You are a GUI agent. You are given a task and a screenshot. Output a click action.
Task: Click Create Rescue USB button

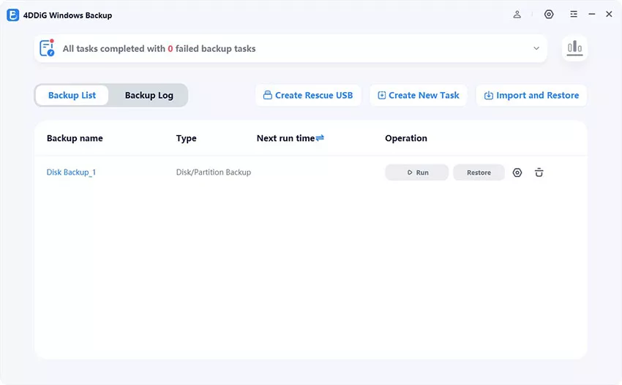point(308,95)
